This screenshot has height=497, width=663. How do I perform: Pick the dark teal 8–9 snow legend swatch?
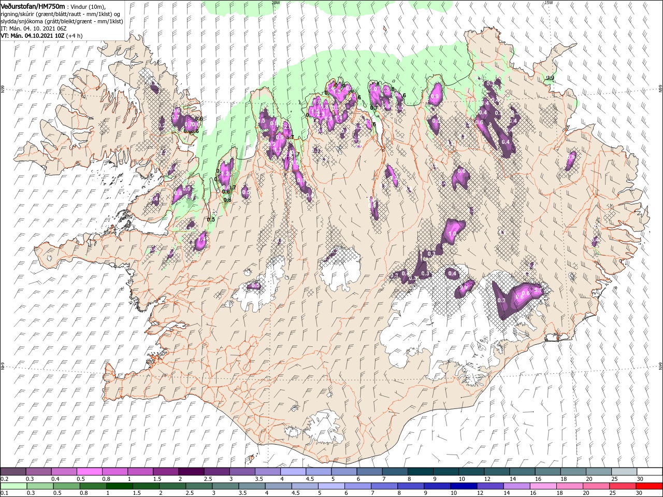(421, 472)
